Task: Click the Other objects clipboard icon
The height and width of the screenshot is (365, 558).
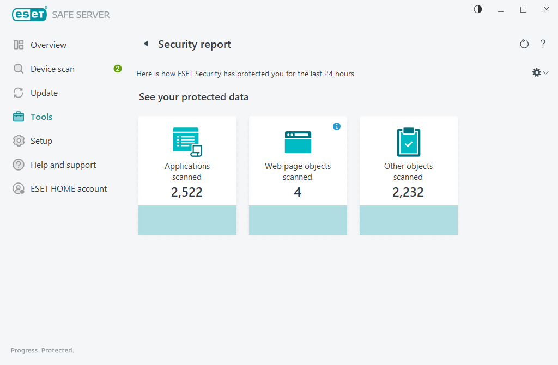Action: coord(409,142)
